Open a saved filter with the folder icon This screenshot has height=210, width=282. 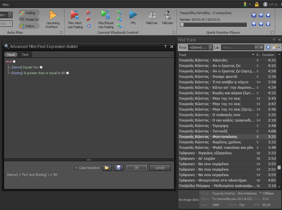[x=107, y=168]
